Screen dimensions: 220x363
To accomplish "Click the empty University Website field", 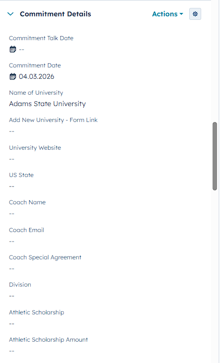I will coord(11,159).
